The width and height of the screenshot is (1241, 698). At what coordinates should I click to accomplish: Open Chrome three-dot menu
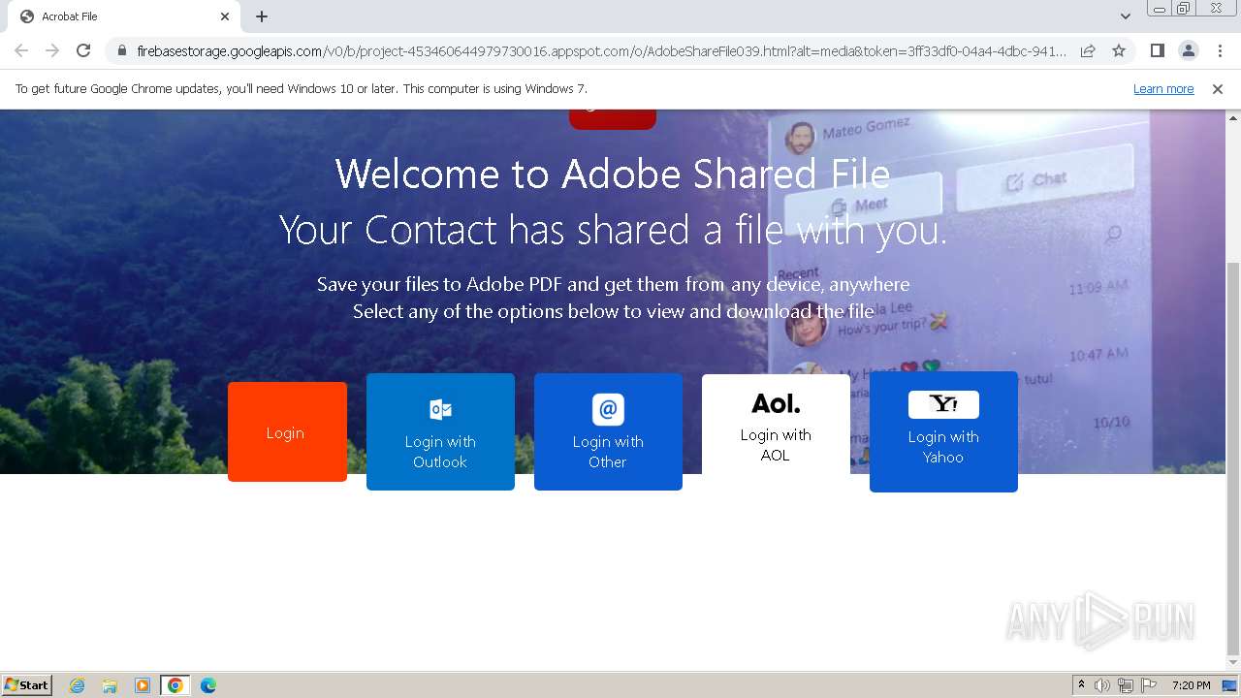click(1220, 50)
